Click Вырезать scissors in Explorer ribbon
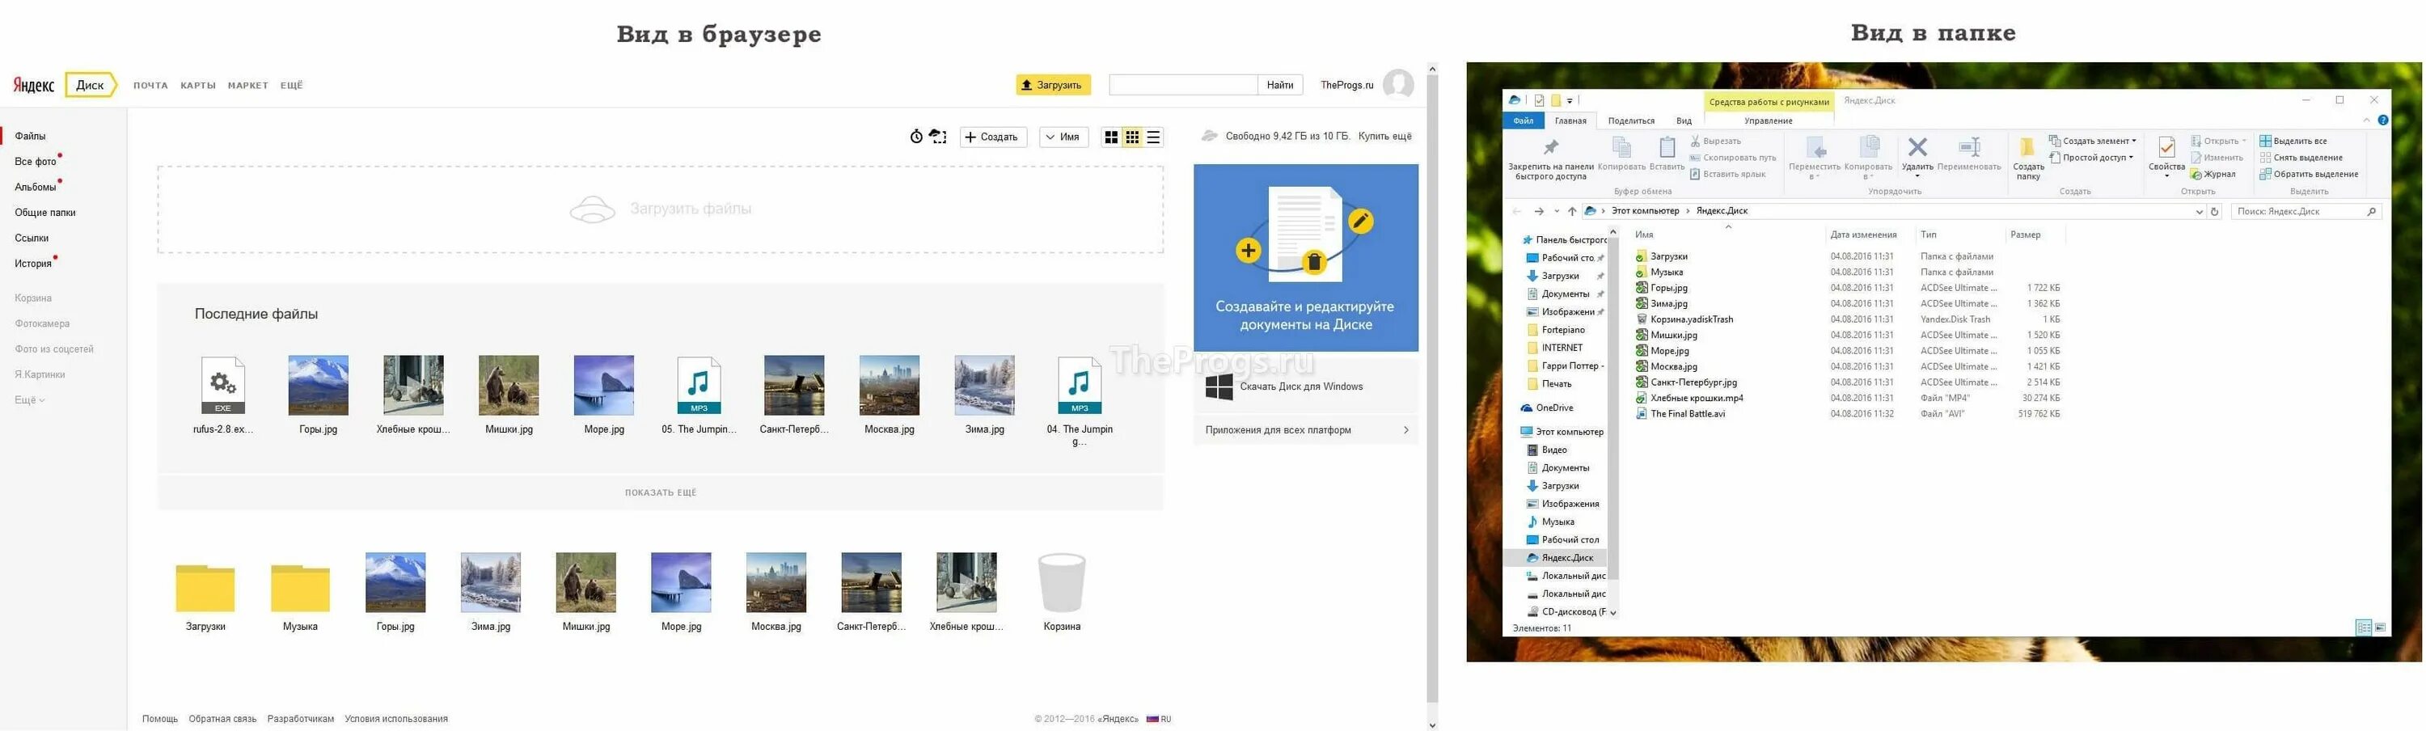 [1715, 142]
